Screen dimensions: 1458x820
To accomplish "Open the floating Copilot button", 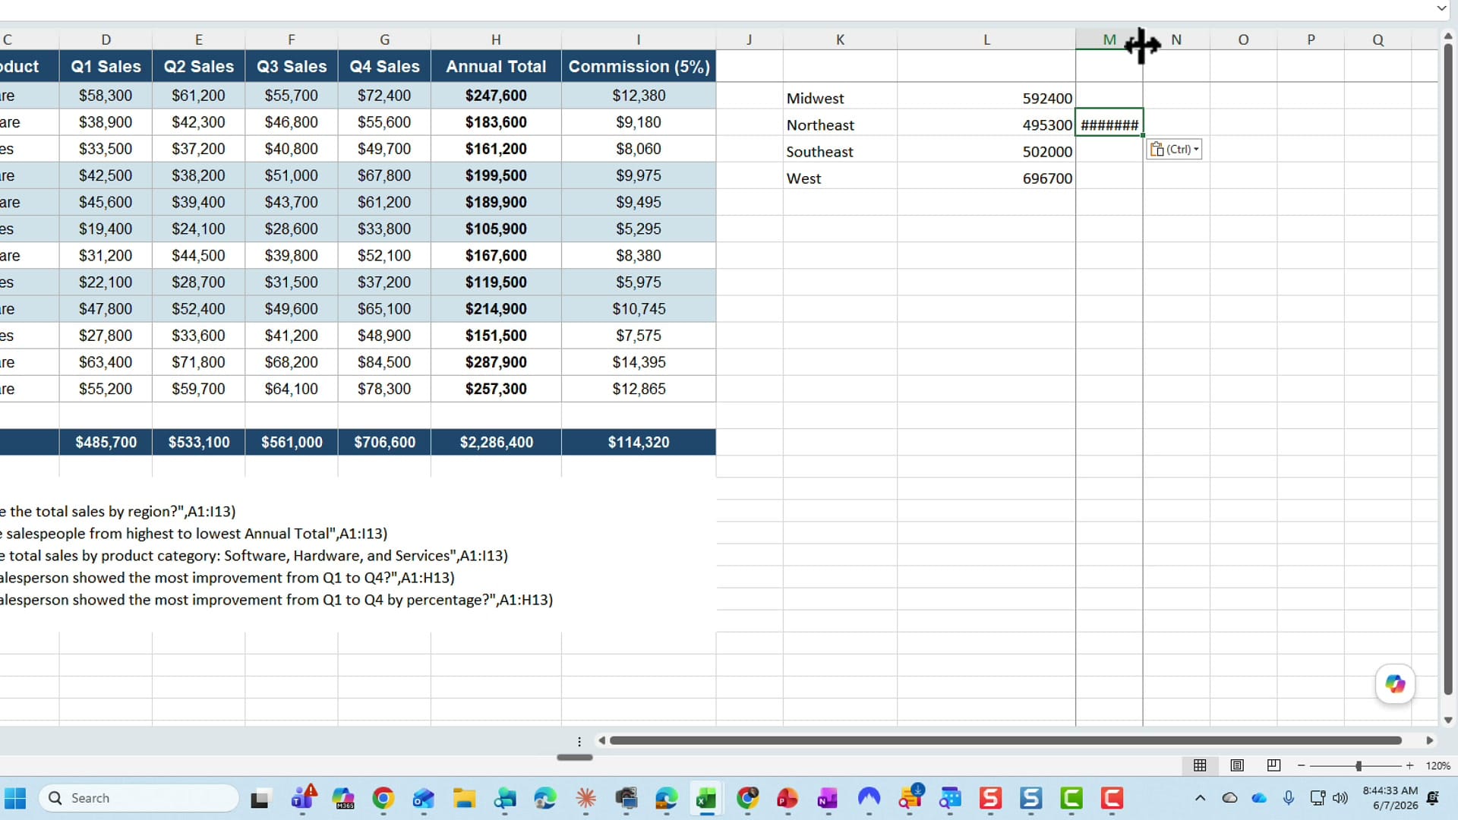I will [1395, 684].
